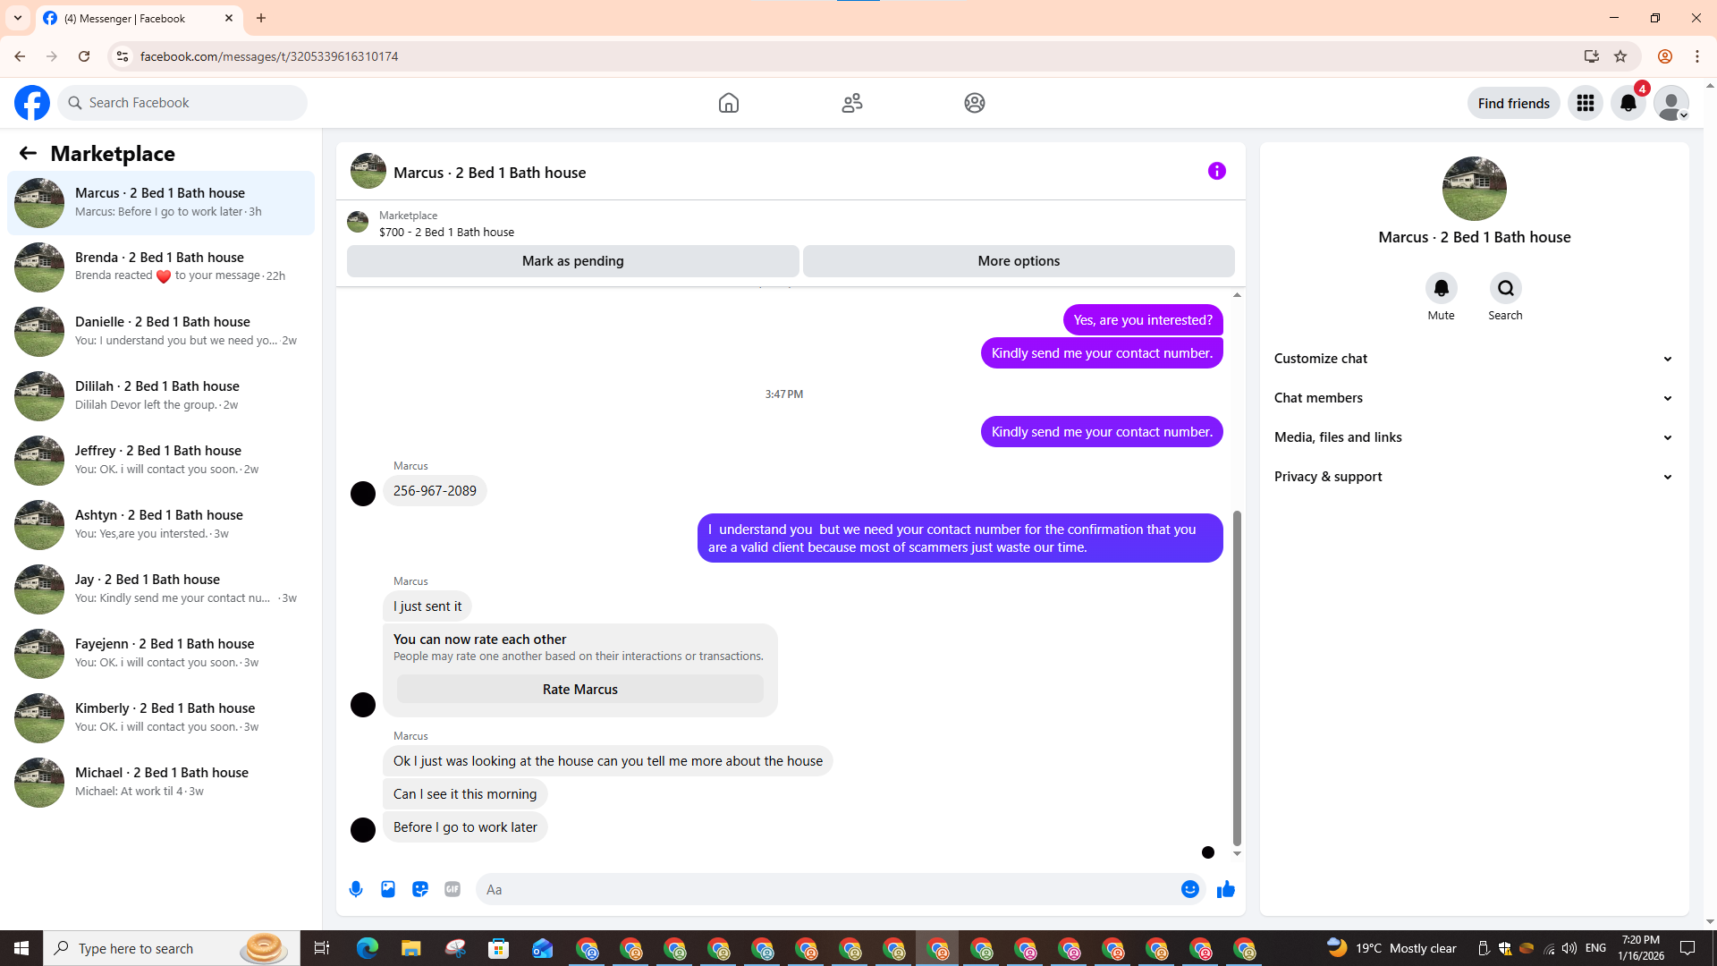
Task: Mute the Marcus conversation
Action: click(x=1441, y=288)
